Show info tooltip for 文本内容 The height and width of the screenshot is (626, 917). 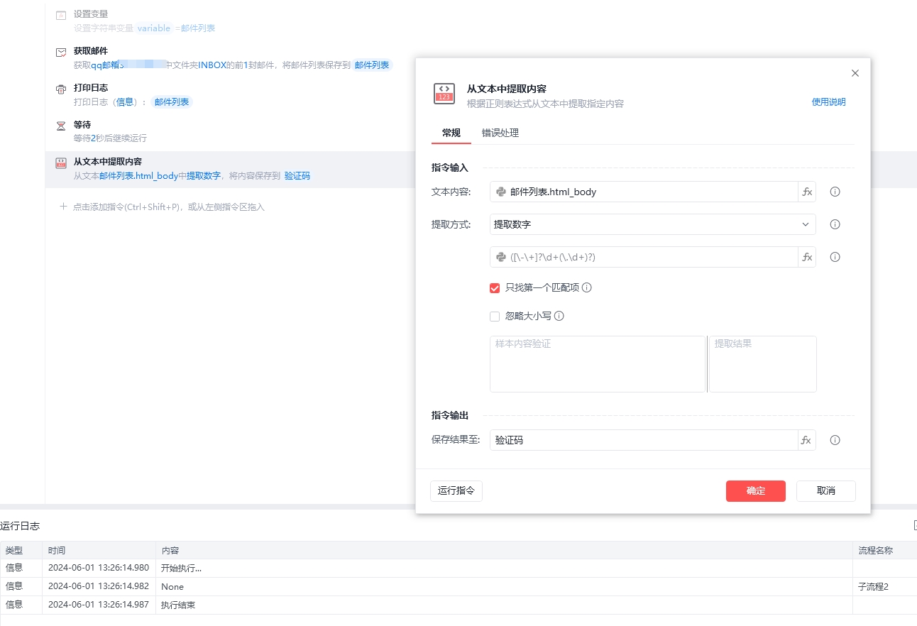tap(835, 192)
